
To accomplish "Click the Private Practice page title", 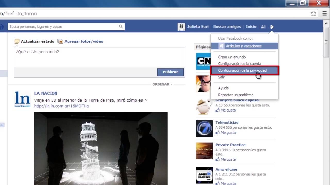I will coord(230,145).
